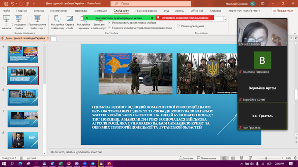Open Настройка слайд-шоу settings icon
Screen dimensions: 298x167
[57, 22]
